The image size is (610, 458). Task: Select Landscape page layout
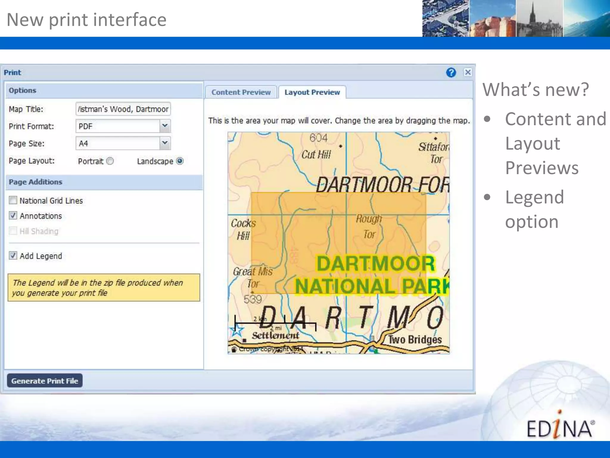pos(180,161)
